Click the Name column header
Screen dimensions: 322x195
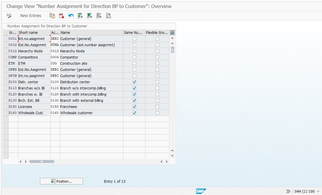pyautogui.click(x=92, y=32)
